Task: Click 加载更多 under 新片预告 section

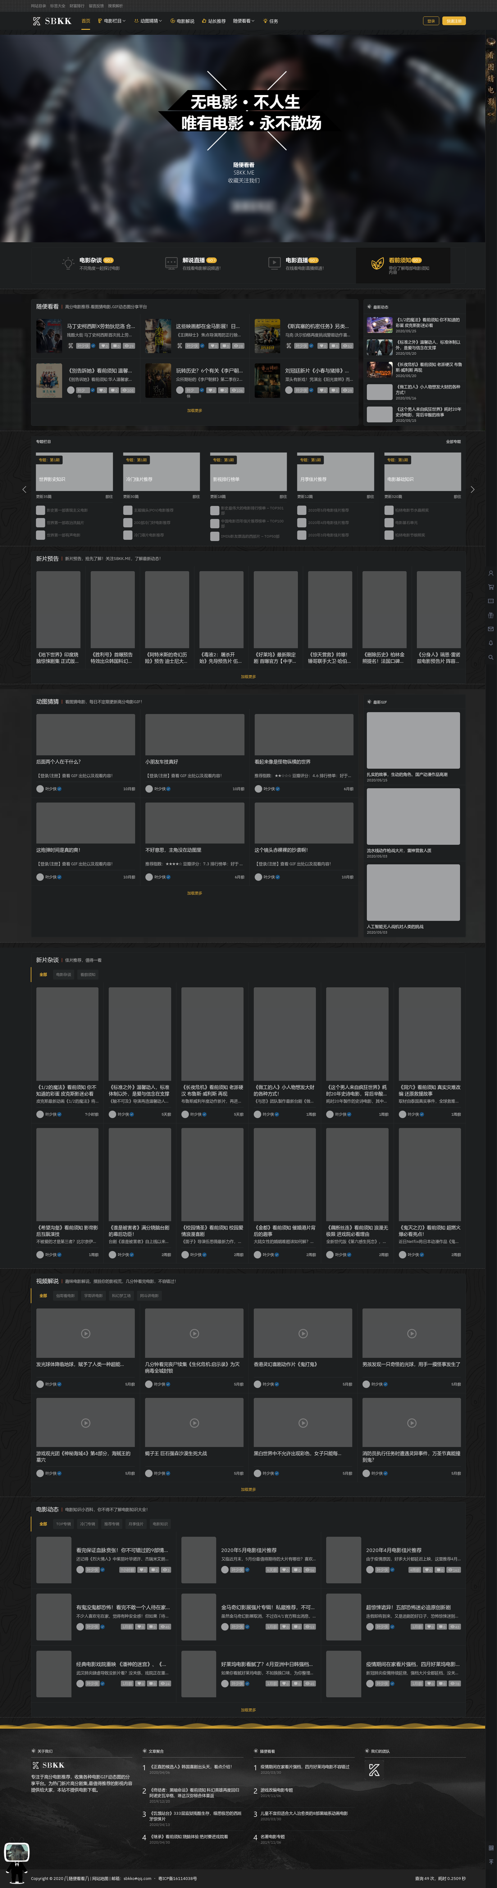Action: [x=248, y=676]
